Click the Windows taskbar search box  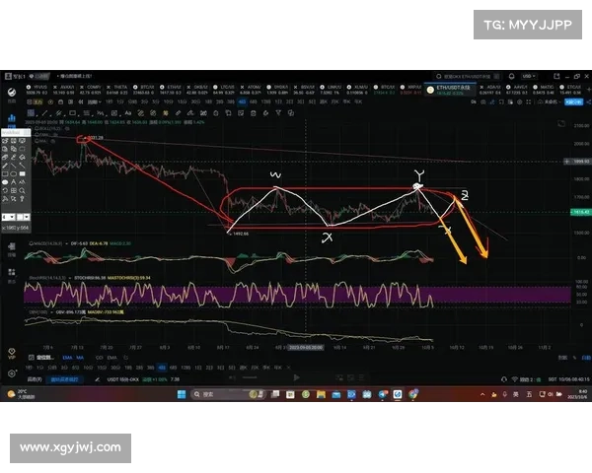[228, 394]
